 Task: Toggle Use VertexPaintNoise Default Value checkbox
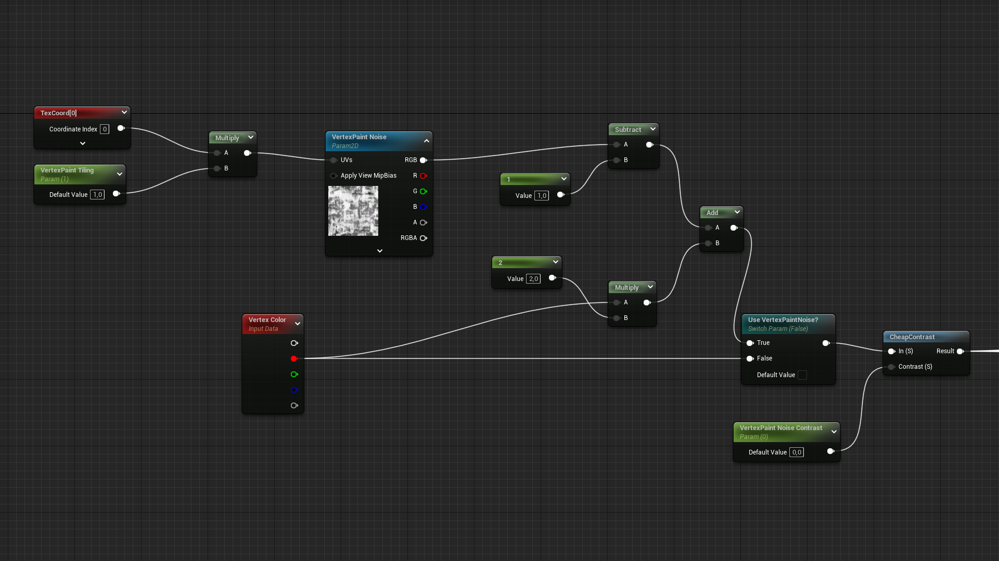point(802,376)
